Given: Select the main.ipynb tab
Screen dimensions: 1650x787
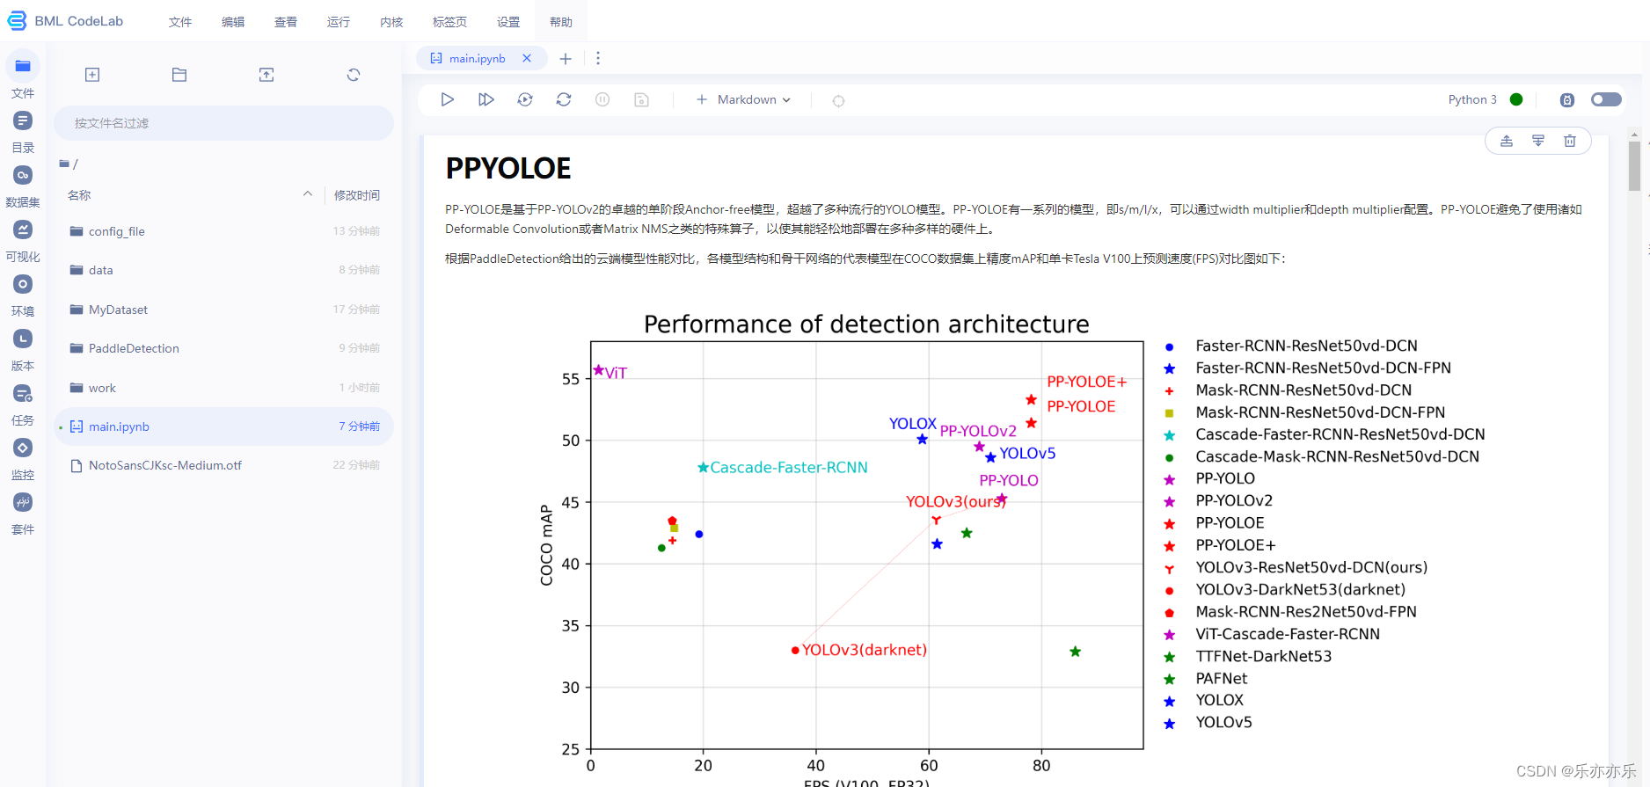Looking at the screenshot, I should (x=477, y=58).
